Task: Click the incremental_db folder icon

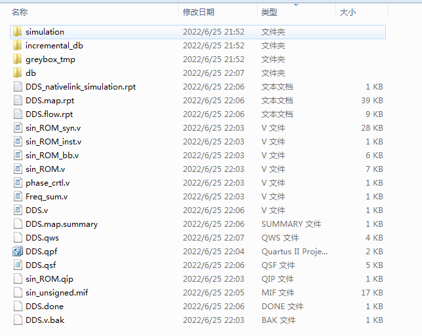Action: pyautogui.click(x=18, y=45)
